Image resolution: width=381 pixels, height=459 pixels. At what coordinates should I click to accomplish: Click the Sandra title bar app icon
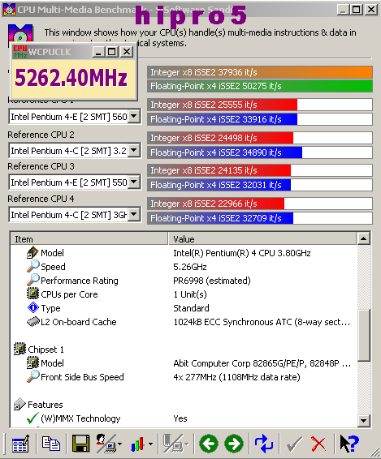tap(9, 10)
